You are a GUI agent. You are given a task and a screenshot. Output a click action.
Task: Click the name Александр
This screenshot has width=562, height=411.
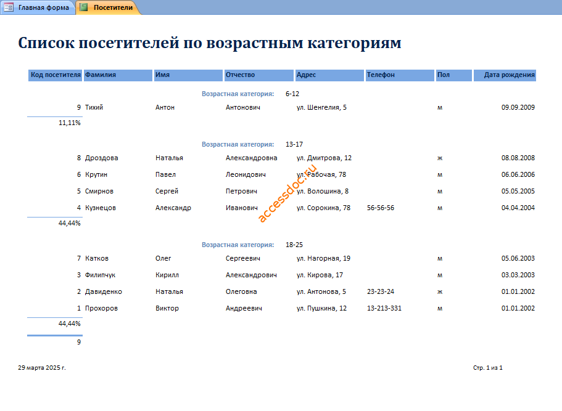click(x=173, y=208)
